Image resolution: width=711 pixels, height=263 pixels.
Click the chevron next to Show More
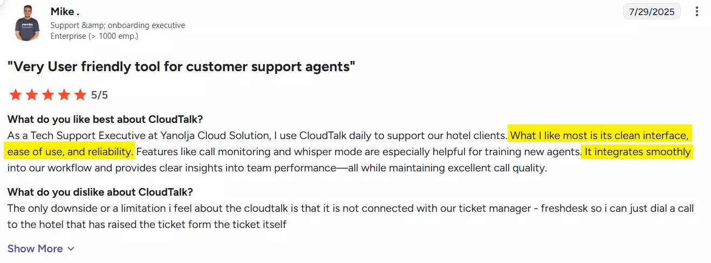(x=71, y=249)
